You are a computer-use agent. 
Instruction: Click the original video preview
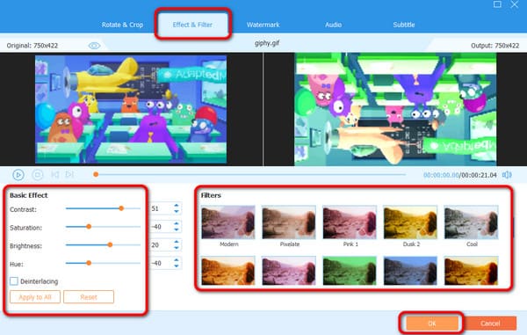(x=131, y=109)
